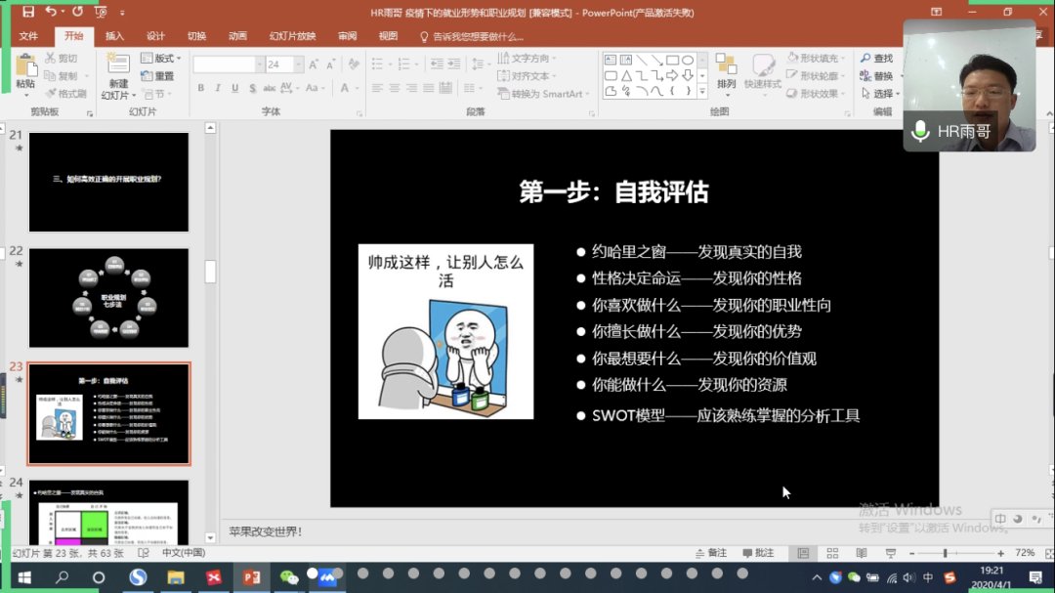This screenshot has width=1055, height=593.
Task: Toggle Italic formatting
Action: coord(216,88)
